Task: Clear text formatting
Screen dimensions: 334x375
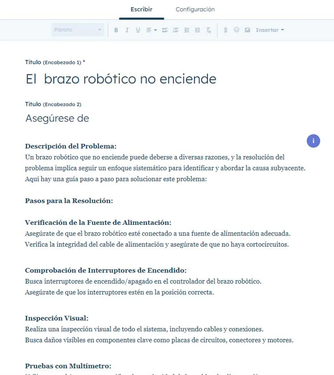Action: pos(208,30)
